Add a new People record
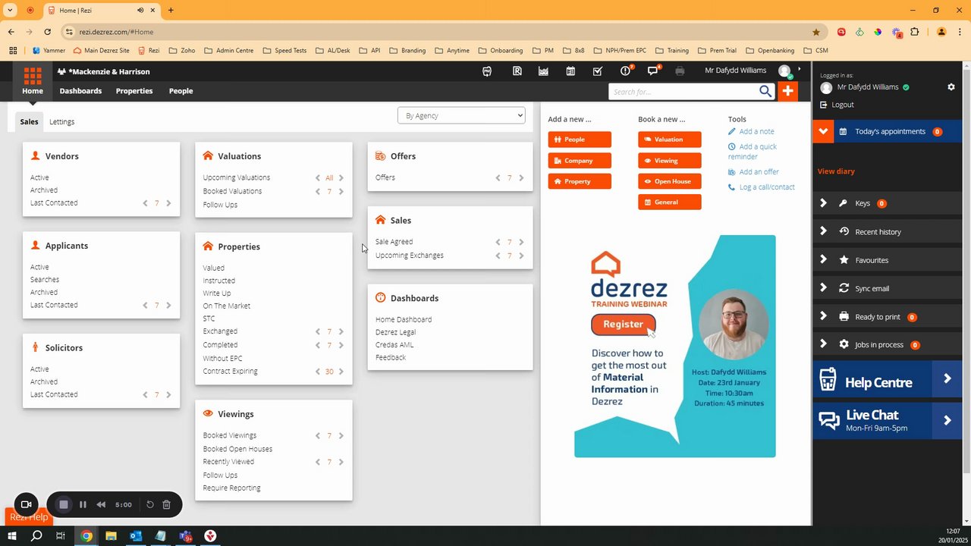971x546 pixels. coord(580,140)
